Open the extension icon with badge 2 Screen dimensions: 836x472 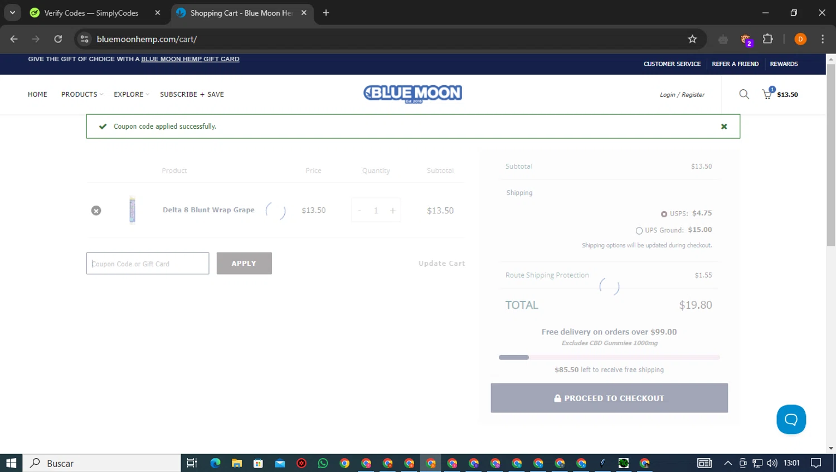(746, 40)
